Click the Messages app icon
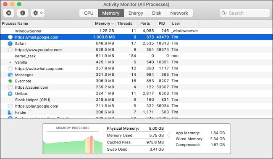Screen dimensions: 273x159 click(10, 75)
